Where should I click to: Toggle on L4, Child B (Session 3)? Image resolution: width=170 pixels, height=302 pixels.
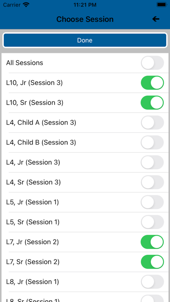point(152,142)
